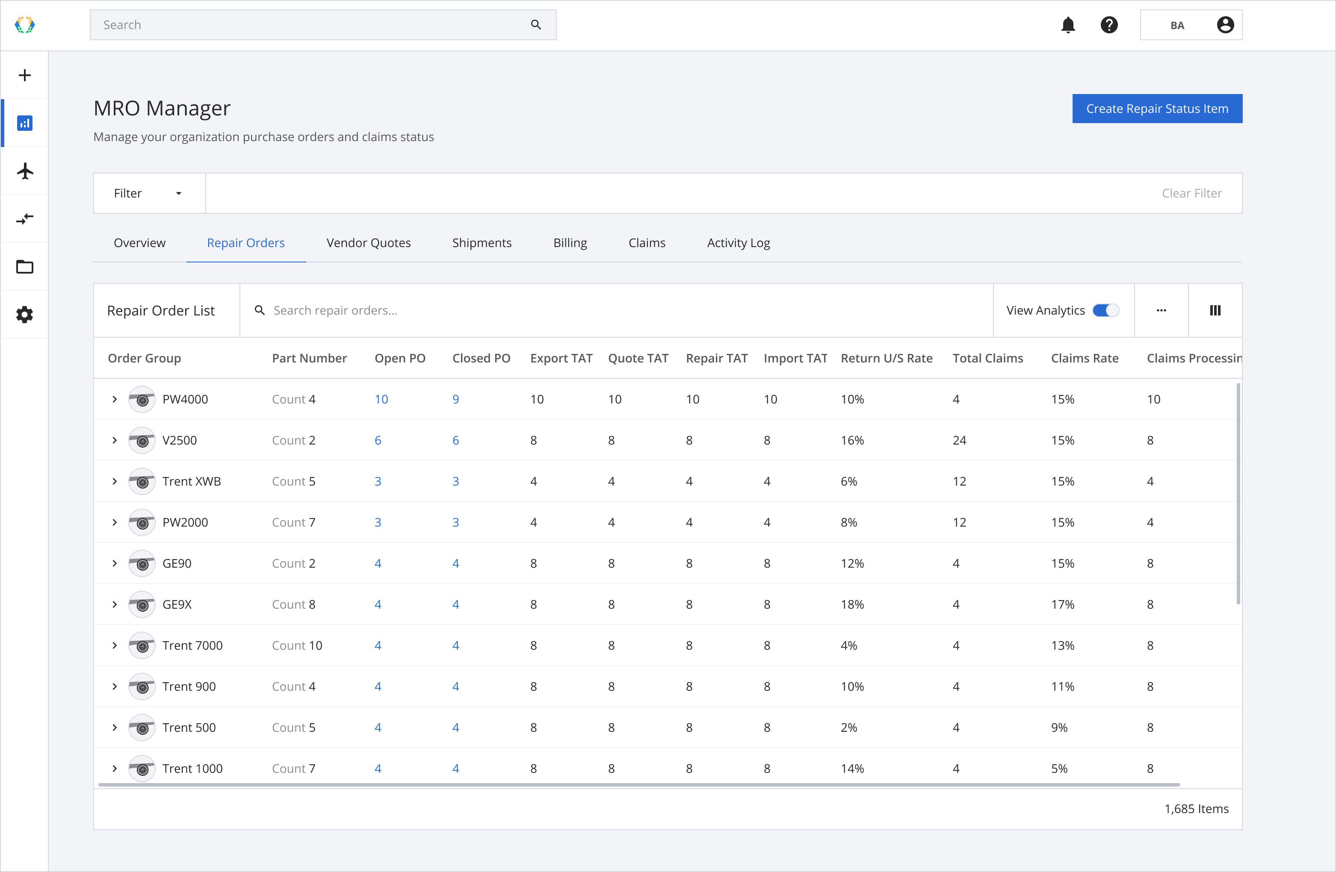Click the more options ellipsis icon

[x=1161, y=310]
